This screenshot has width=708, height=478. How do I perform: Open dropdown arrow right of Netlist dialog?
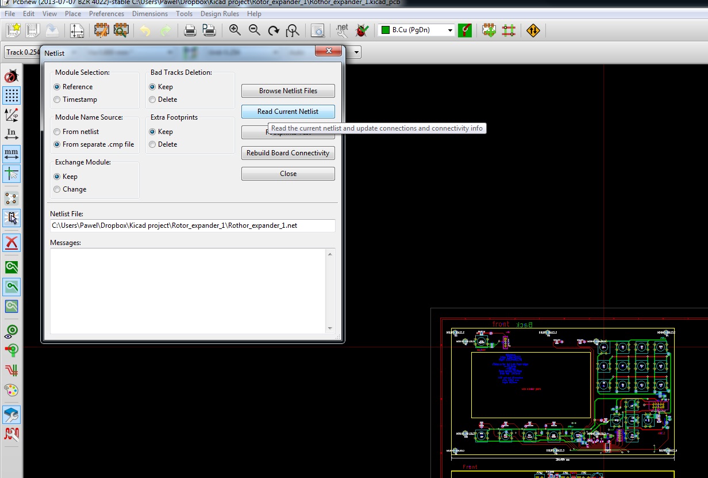tap(357, 52)
